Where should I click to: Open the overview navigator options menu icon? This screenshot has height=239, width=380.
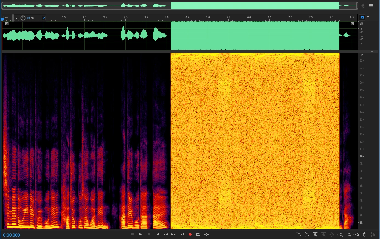tap(371, 5)
